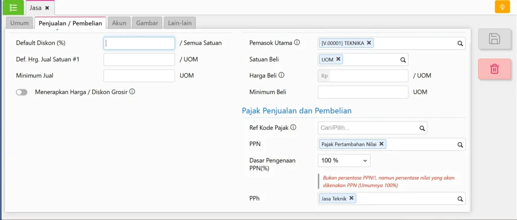Search Pemasok Utama with magnifier icon
The width and height of the screenshot is (517, 220).
point(460,43)
